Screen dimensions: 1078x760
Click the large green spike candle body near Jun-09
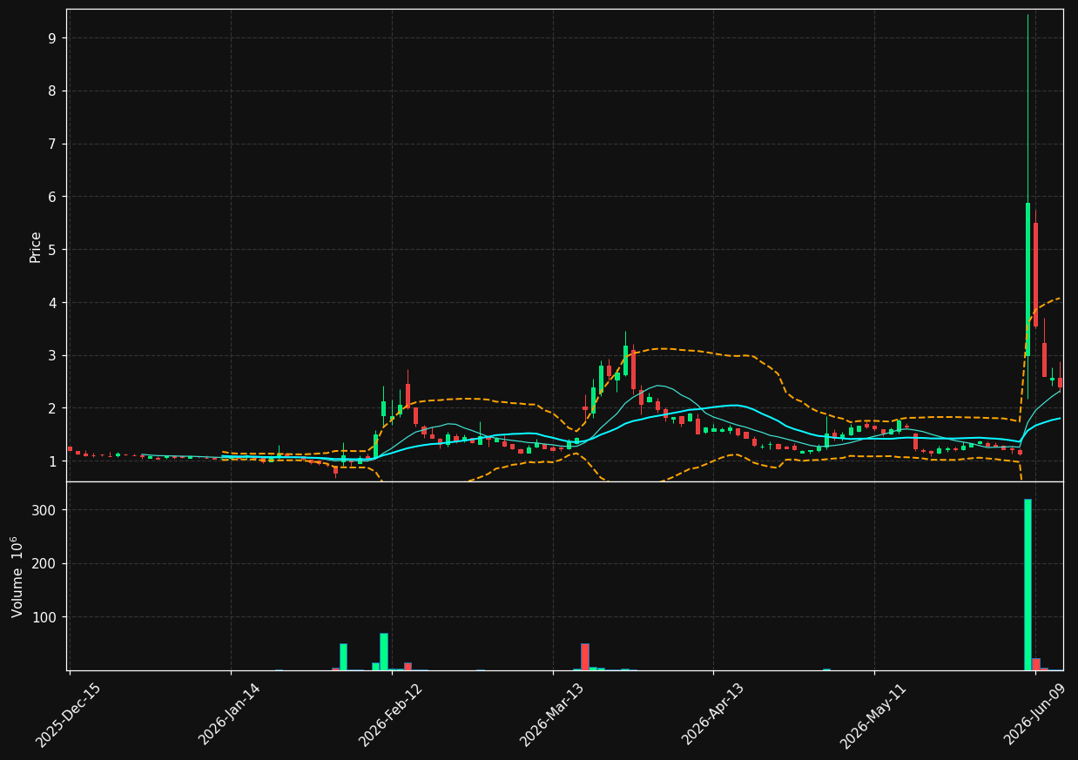1027,279
